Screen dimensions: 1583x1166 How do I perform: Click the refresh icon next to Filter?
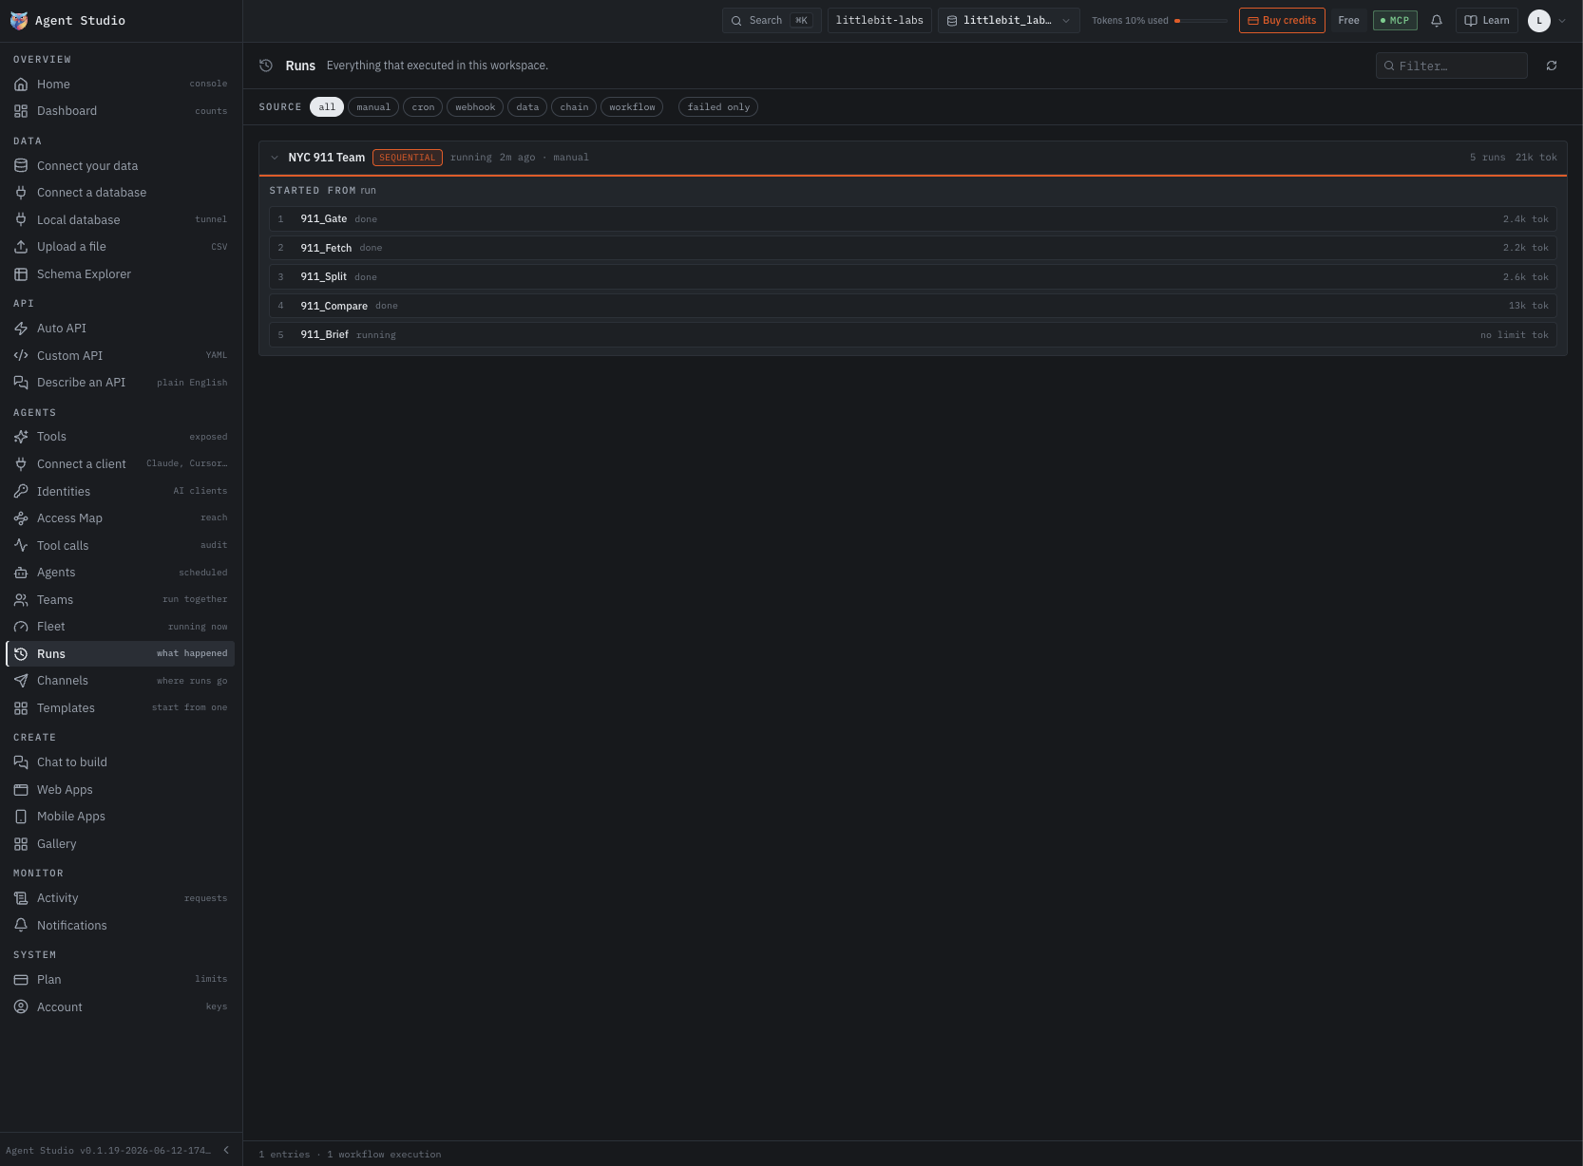pyautogui.click(x=1552, y=66)
